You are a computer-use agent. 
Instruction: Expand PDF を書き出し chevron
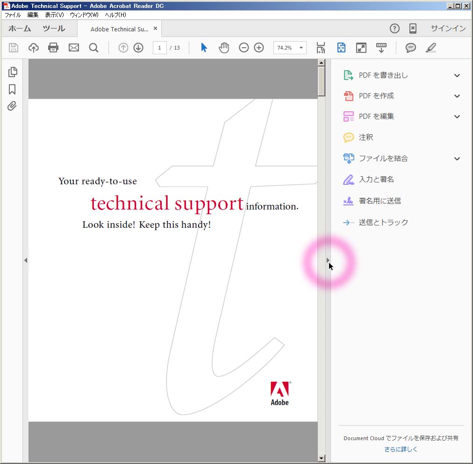point(457,75)
